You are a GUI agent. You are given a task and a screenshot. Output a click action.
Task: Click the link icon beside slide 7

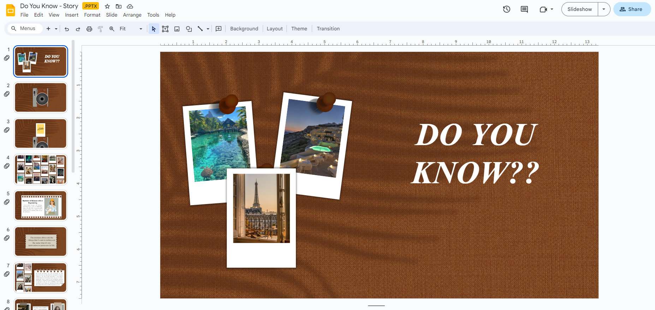point(7,274)
